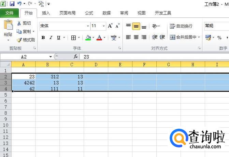229x157 pixels.
Task: Toggle Italic formatting
Action: (51, 38)
